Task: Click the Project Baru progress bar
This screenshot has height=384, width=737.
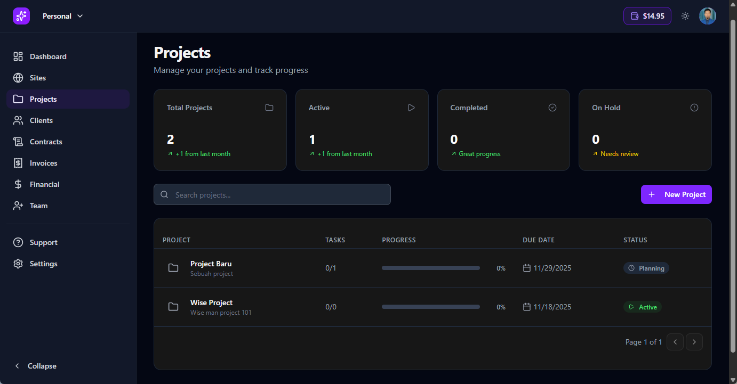Action: click(x=430, y=268)
